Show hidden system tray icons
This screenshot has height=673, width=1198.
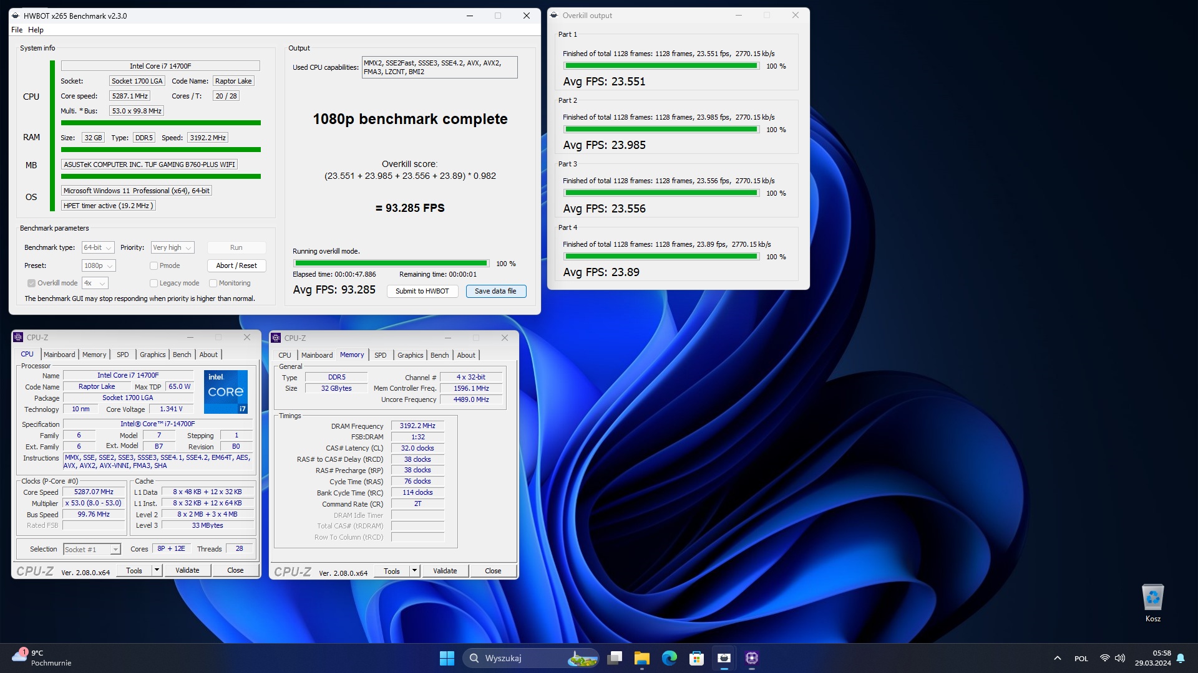coord(1057,659)
